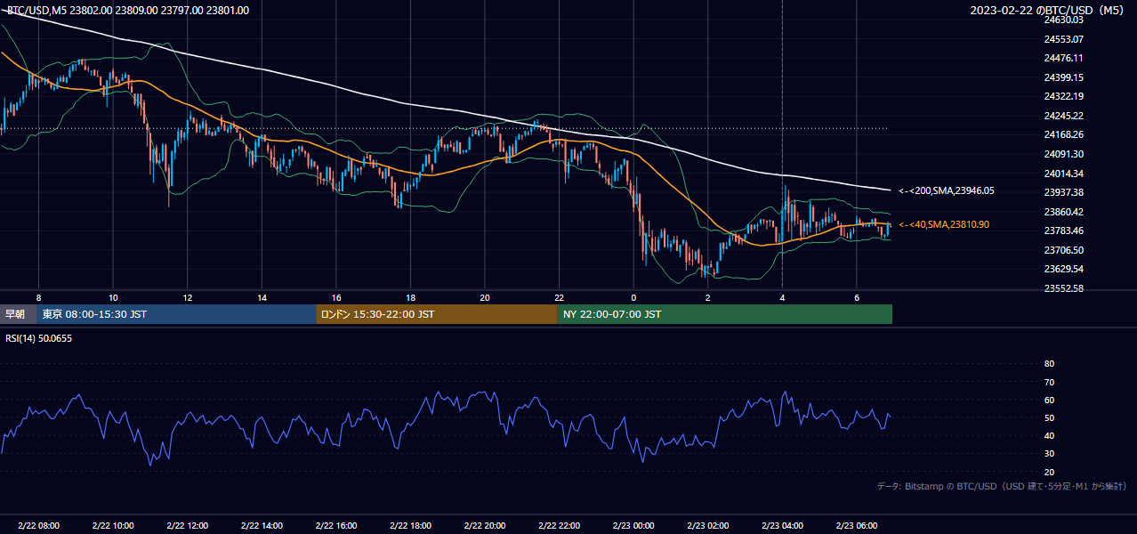Click the 2/22 14:00 time label
The width and height of the screenshot is (1137, 534).
262,525
